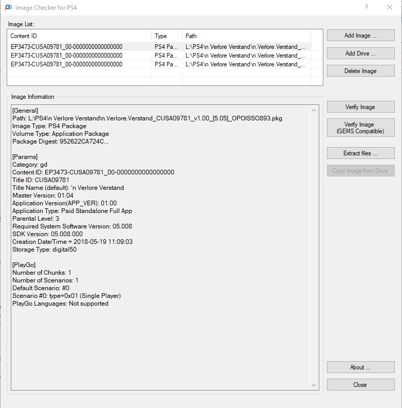Click the Type column header

pyautogui.click(x=167, y=36)
